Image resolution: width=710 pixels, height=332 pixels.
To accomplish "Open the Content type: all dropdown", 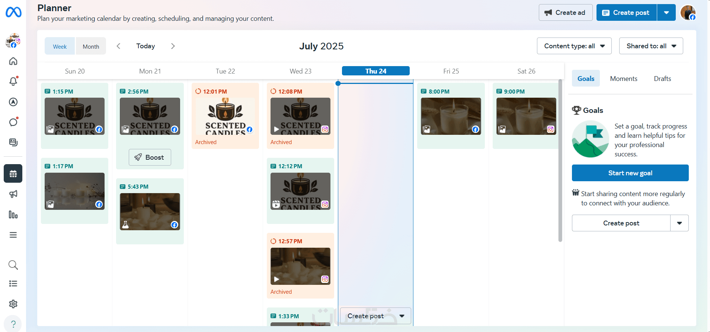I will point(574,46).
